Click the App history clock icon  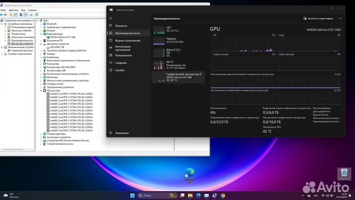(111, 40)
